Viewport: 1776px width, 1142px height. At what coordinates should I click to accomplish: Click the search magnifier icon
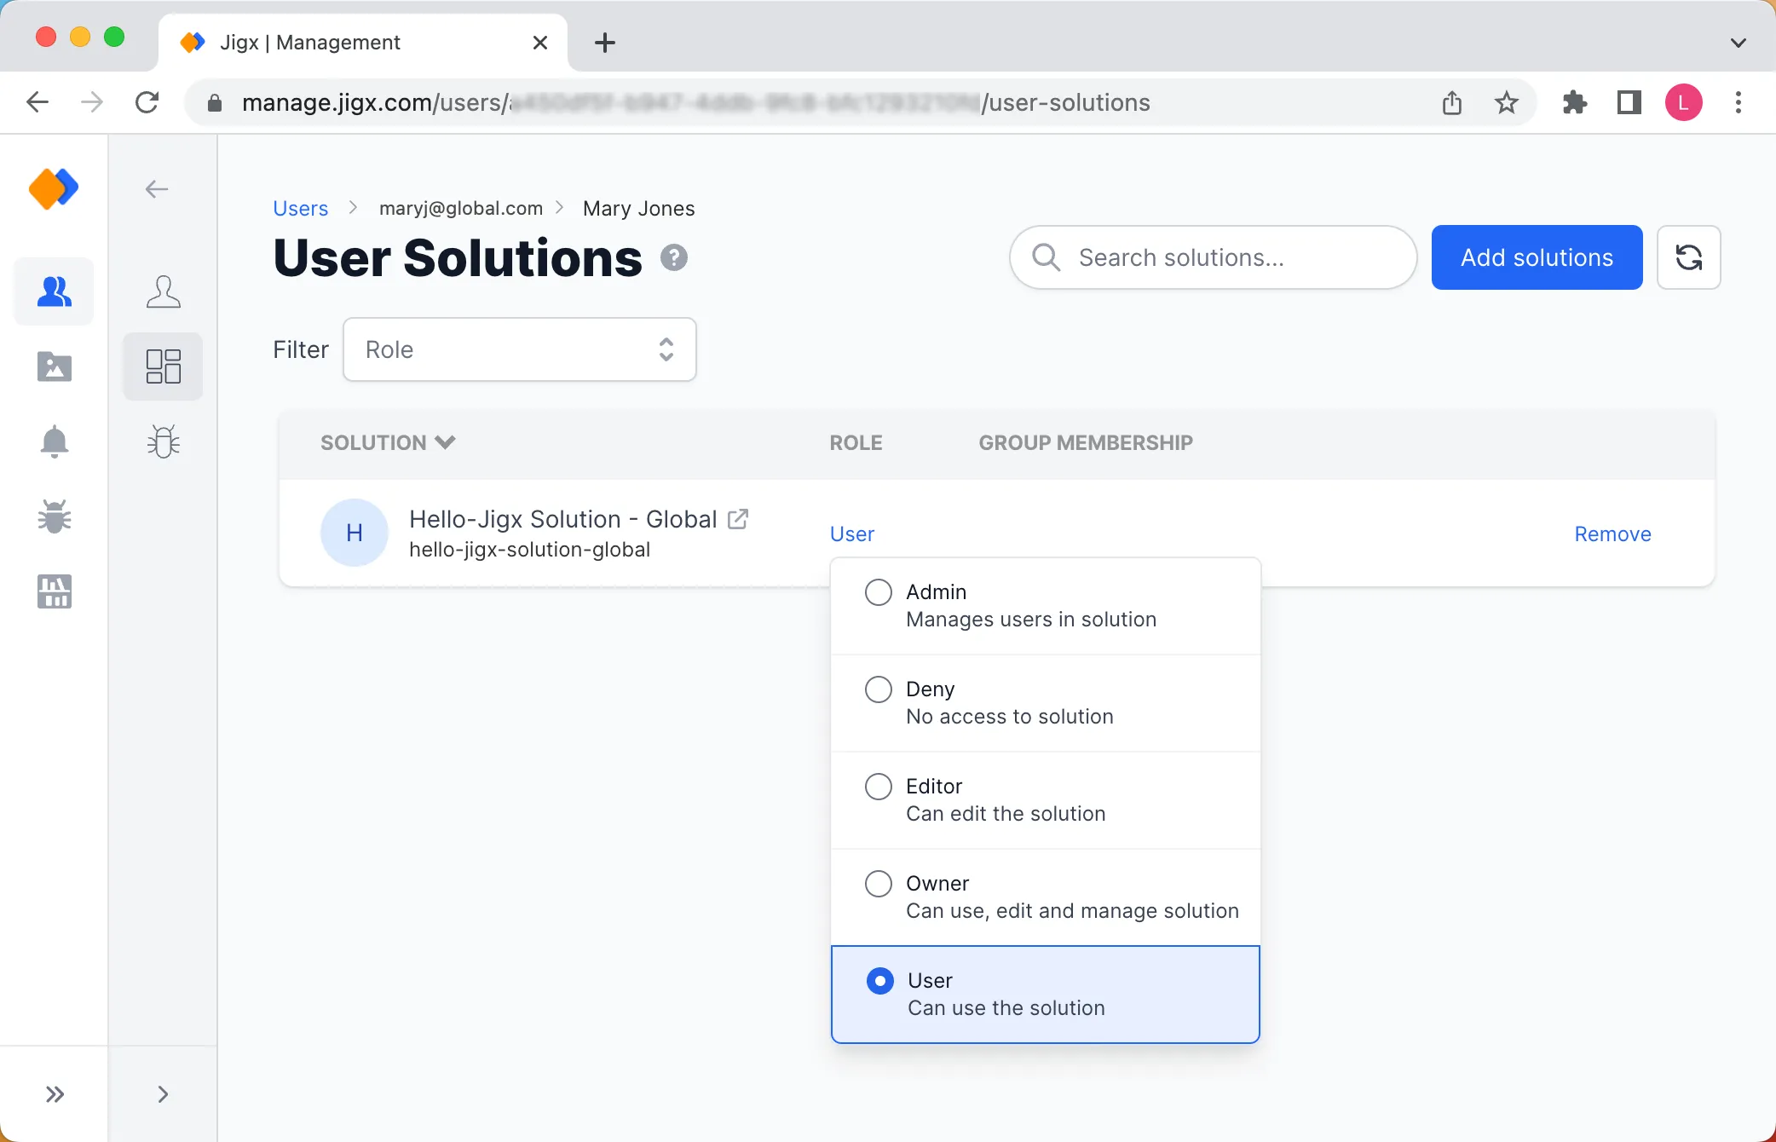(1046, 257)
